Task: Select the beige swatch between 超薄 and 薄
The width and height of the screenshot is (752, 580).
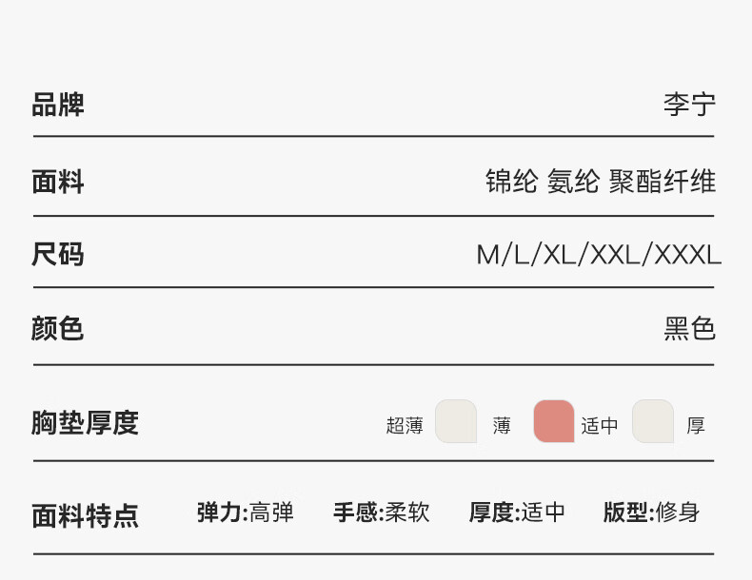Action: (x=456, y=421)
